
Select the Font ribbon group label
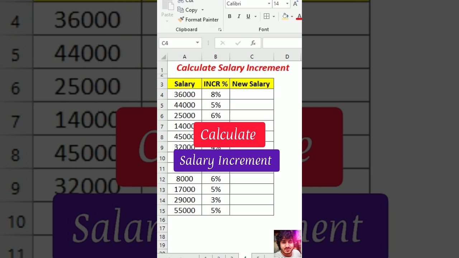tap(264, 29)
